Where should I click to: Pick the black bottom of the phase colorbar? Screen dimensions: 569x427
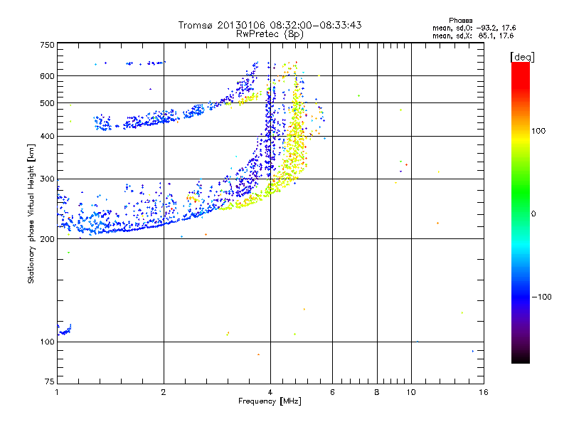[521, 358]
